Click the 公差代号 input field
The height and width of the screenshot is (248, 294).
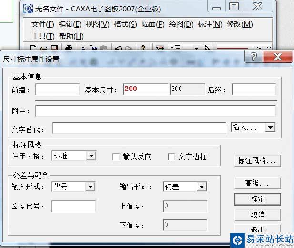[x=74, y=207]
